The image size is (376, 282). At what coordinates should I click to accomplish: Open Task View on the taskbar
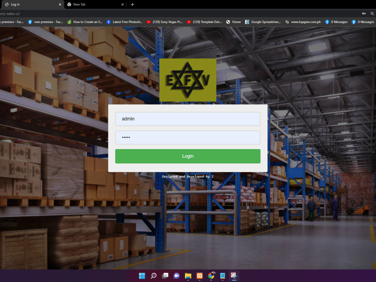(165, 276)
